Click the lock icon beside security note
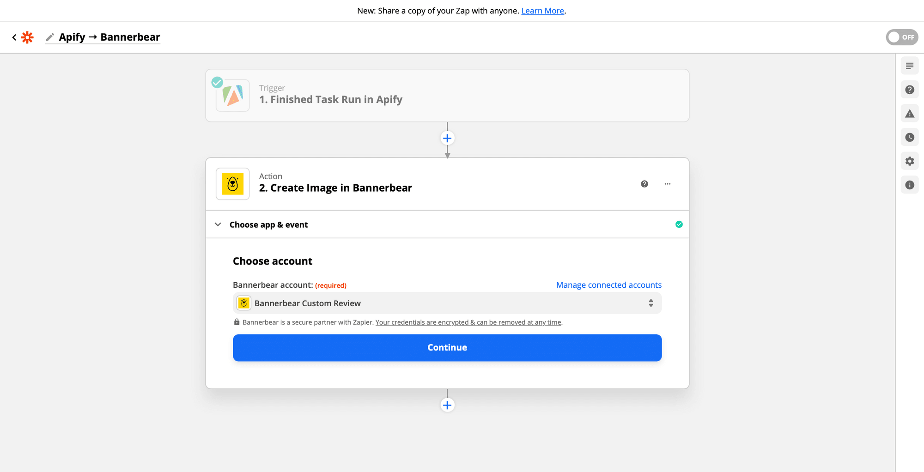Screen dimensions: 924x472 237,322
